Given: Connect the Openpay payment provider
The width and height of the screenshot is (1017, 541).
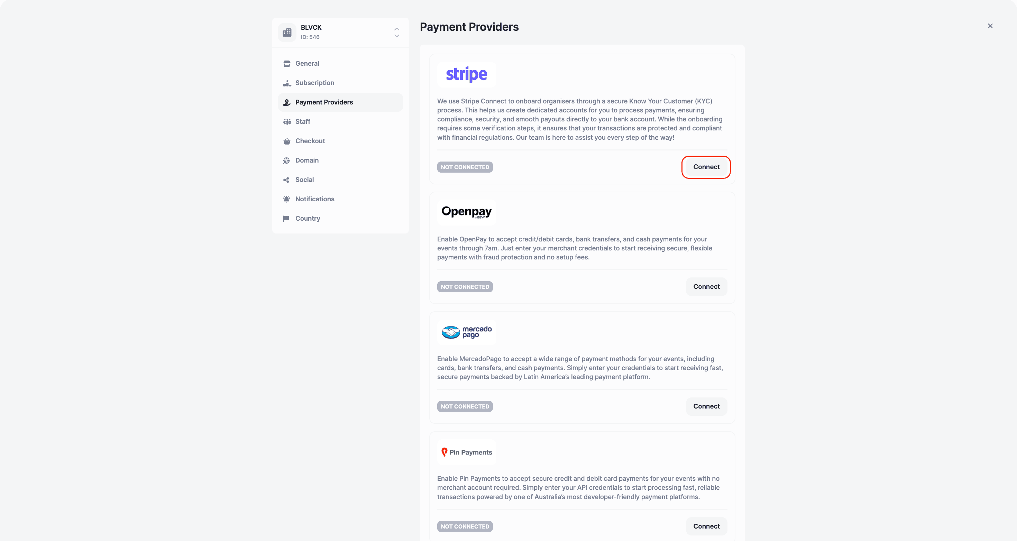Looking at the screenshot, I should 706,287.
